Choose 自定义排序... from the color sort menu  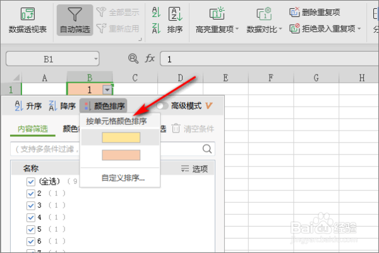pos(123,178)
